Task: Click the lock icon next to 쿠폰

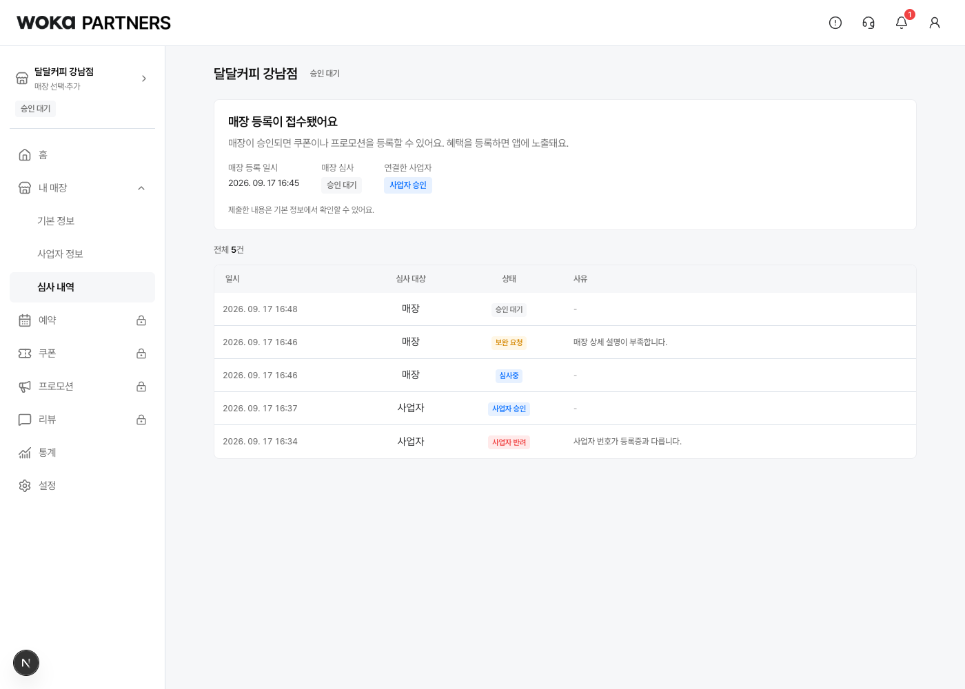Action: [x=141, y=353]
